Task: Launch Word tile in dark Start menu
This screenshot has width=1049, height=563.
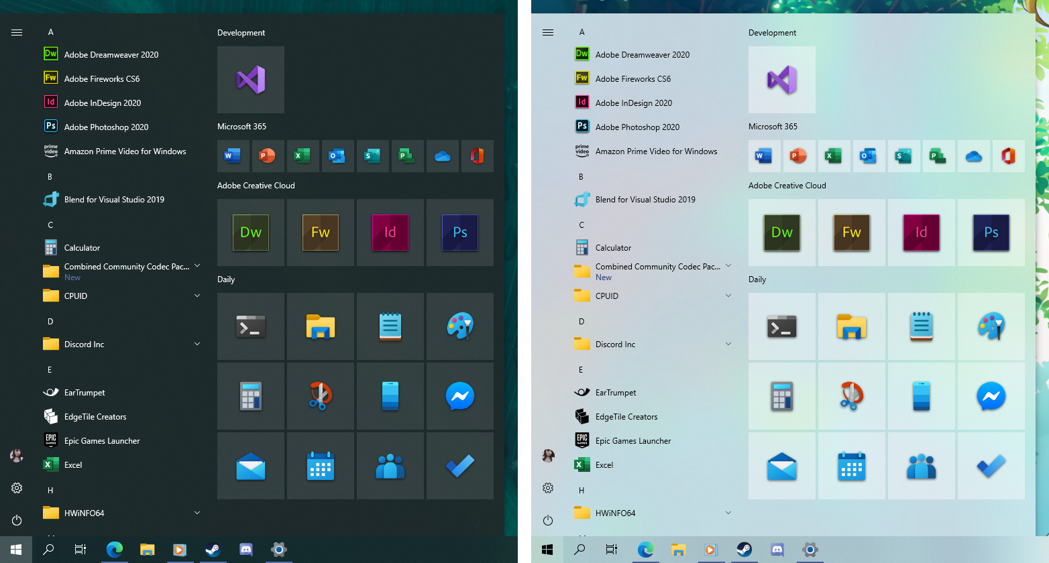Action: [233, 156]
